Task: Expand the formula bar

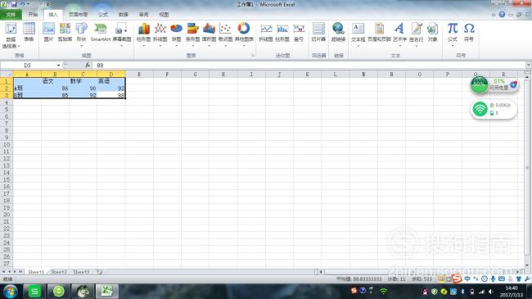Action: (x=529, y=66)
